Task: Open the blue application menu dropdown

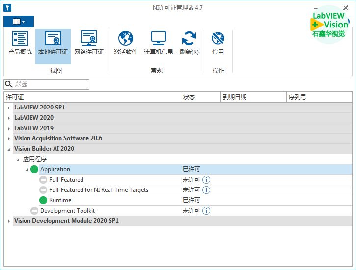Action: click(19, 22)
